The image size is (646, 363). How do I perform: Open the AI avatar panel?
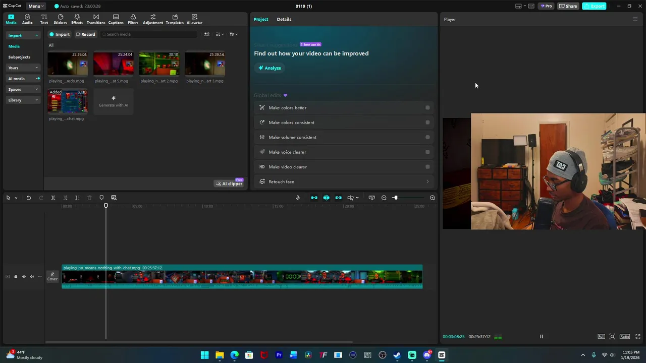click(194, 19)
